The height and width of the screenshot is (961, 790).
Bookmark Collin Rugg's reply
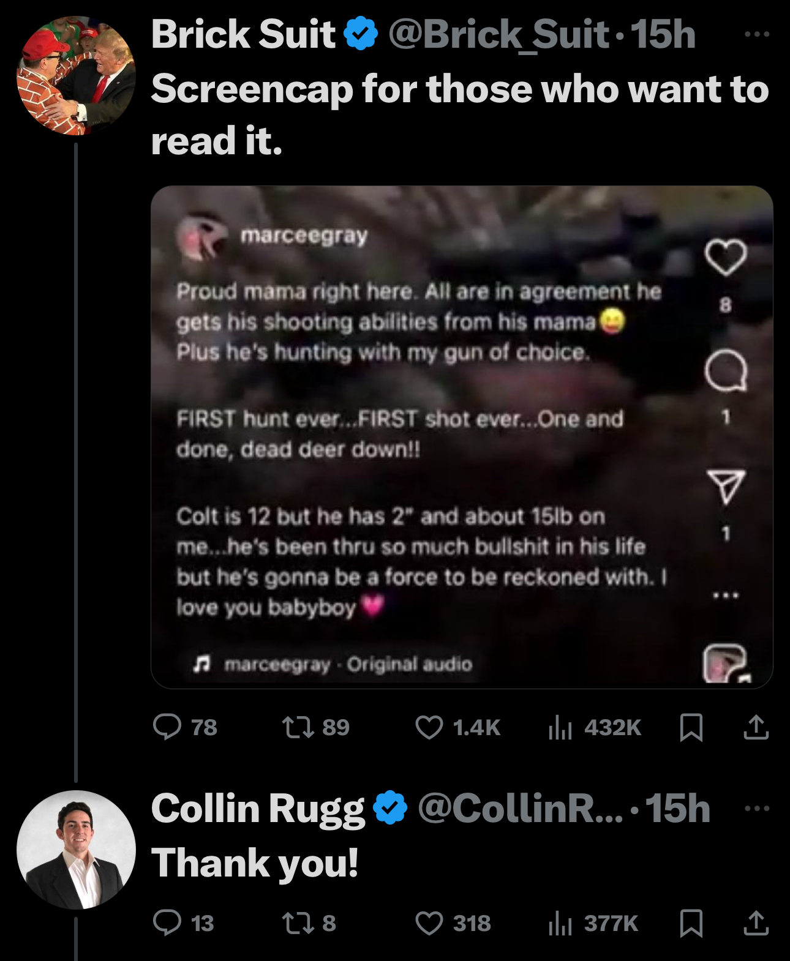691,923
